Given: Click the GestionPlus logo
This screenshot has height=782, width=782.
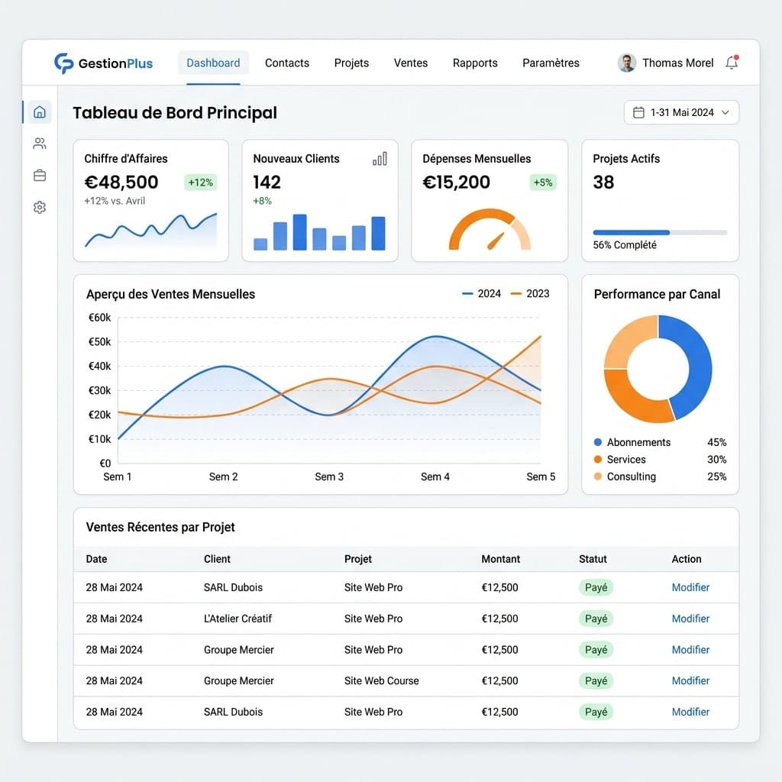Looking at the screenshot, I should (x=103, y=63).
